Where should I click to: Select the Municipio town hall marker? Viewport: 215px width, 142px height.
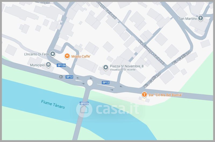pyautogui.click(x=48, y=65)
